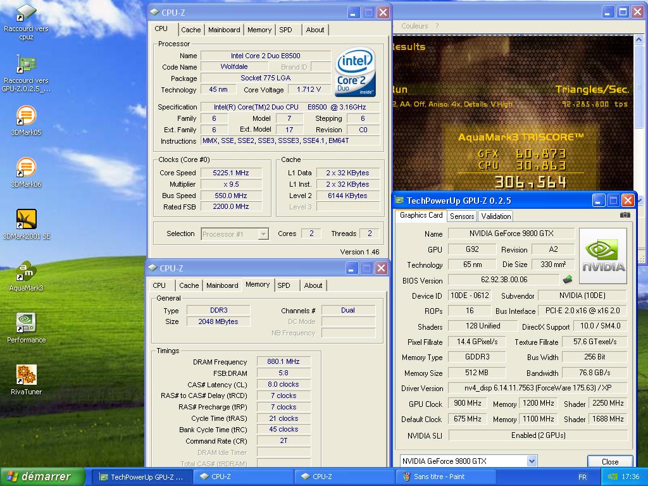Open Couleurs menu in Paint

(x=414, y=26)
